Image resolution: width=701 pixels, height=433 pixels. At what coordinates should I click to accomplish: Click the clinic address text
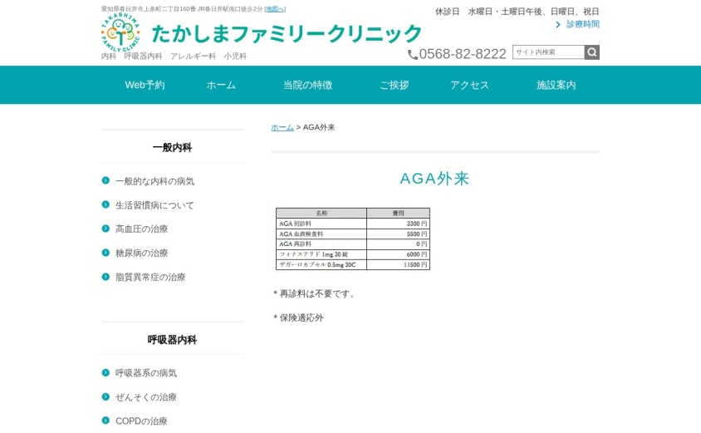(x=182, y=9)
